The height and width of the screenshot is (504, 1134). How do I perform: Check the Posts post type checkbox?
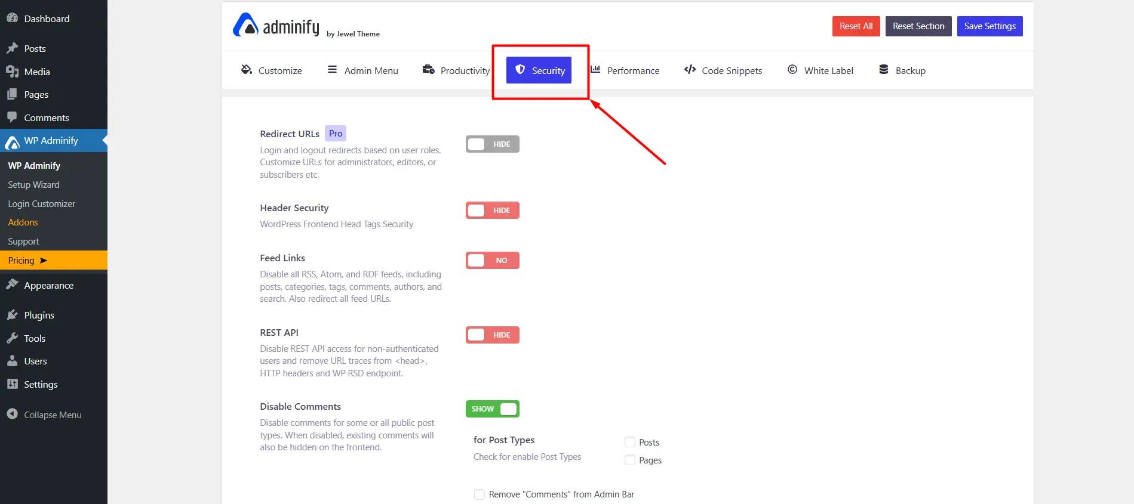pos(629,442)
